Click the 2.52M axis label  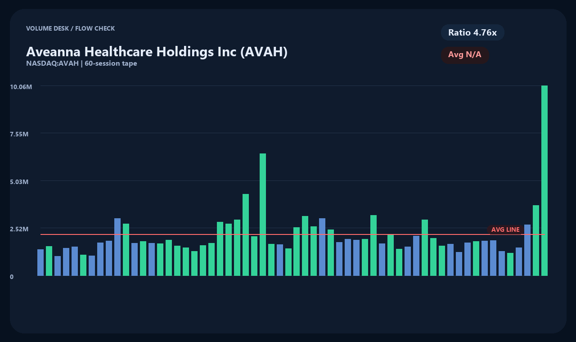[19, 229]
